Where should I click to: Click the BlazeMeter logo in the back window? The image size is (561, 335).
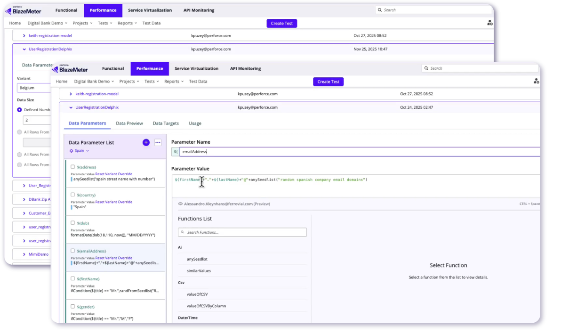[24, 10]
